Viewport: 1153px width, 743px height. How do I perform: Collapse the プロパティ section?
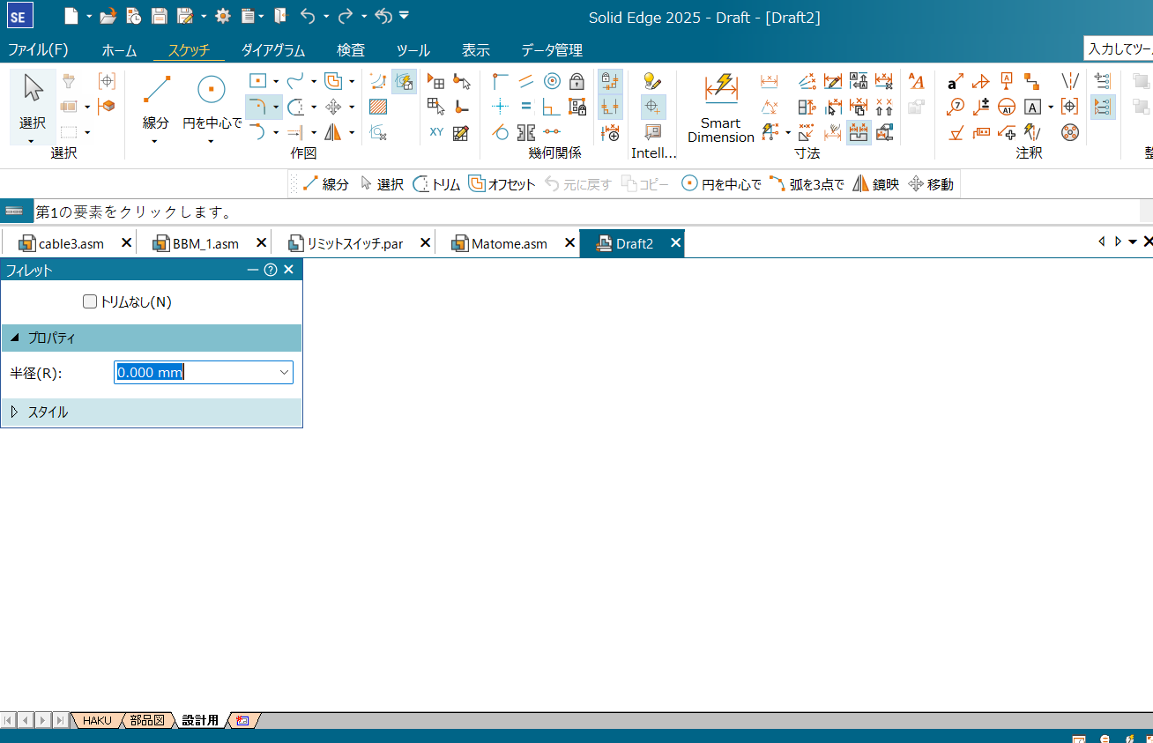(x=15, y=338)
